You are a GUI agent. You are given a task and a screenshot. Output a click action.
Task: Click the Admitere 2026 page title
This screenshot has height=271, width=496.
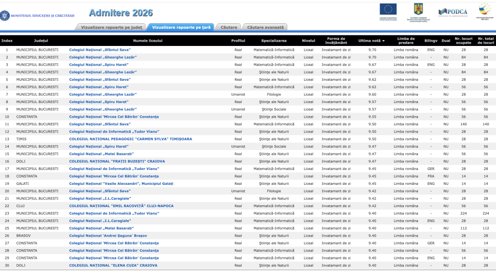point(121,13)
